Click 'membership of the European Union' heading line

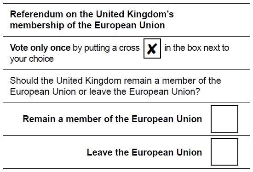(87, 25)
